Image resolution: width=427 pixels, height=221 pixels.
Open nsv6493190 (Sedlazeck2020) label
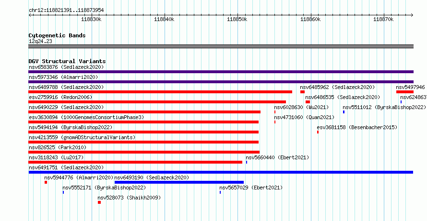tap(152, 177)
